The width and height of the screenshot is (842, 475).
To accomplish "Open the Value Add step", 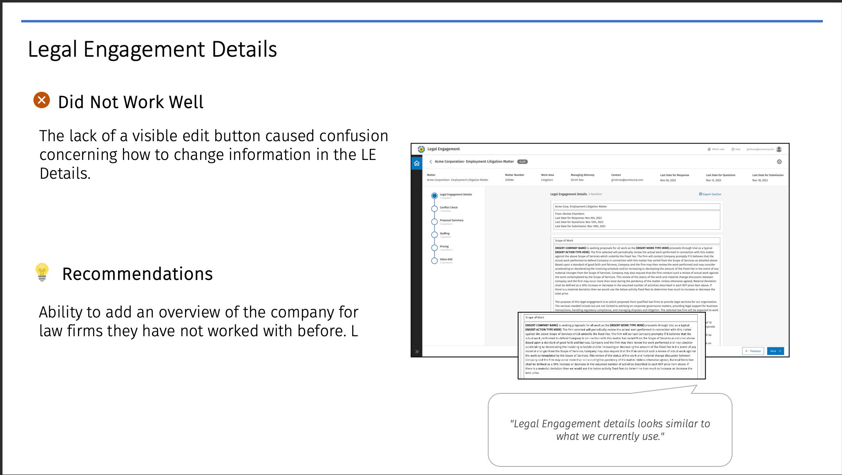I will 434,261.
